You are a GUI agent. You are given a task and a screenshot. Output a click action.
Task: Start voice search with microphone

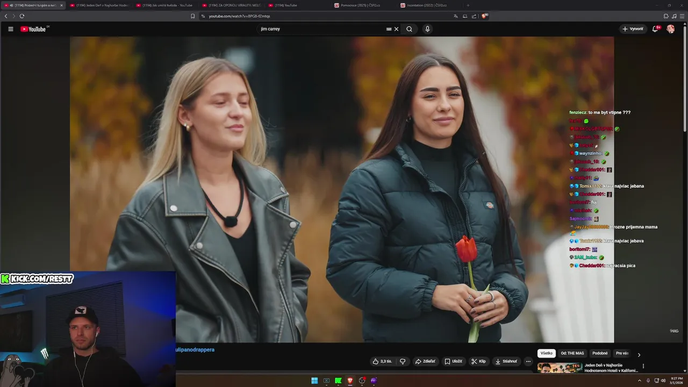click(x=427, y=29)
